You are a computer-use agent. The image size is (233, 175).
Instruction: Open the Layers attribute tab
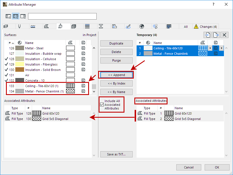point(6,26)
